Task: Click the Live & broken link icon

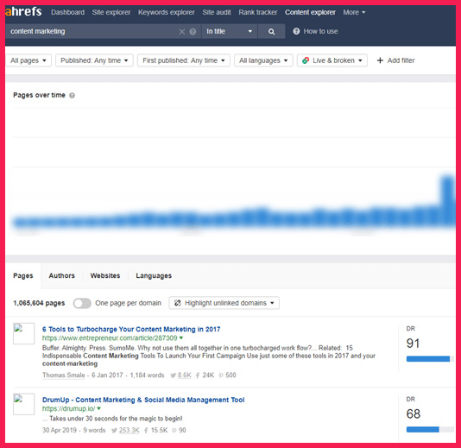Action: tap(306, 60)
